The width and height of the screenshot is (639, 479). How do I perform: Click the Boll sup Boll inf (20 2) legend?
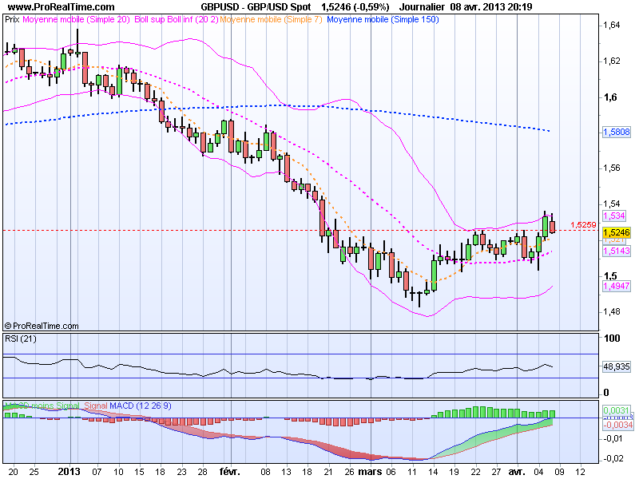point(177,19)
